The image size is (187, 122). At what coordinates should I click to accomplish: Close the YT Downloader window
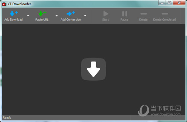pos(179,3)
